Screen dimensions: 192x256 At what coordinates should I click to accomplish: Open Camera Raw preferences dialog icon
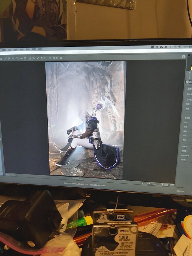pos(50,58)
